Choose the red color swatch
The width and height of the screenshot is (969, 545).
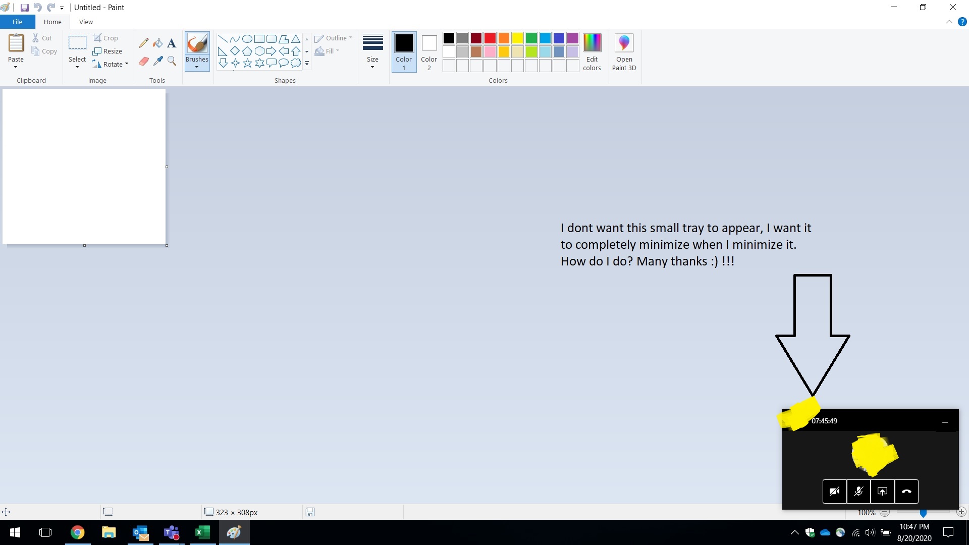(x=490, y=38)
